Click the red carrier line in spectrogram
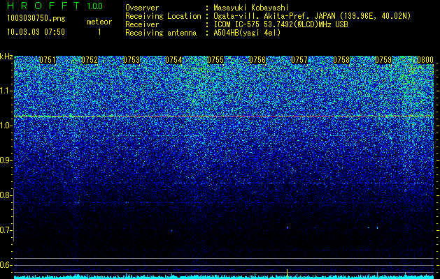 tap(224, 116)
